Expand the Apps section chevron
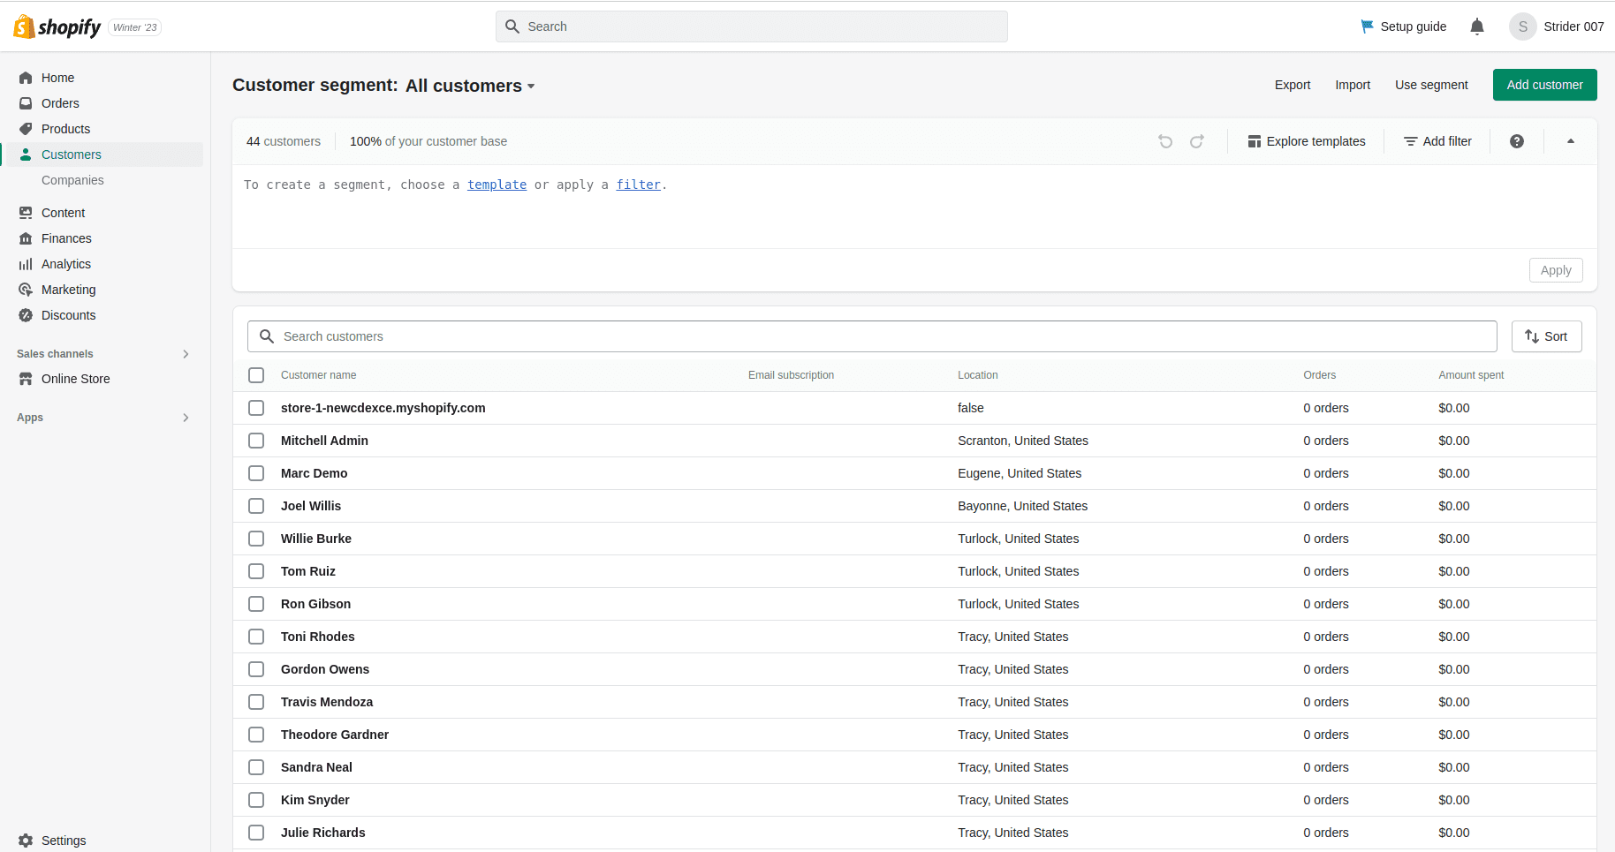 (x=186, y=418)
